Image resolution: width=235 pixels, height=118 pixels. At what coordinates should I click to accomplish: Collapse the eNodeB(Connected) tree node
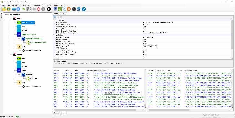19,39
